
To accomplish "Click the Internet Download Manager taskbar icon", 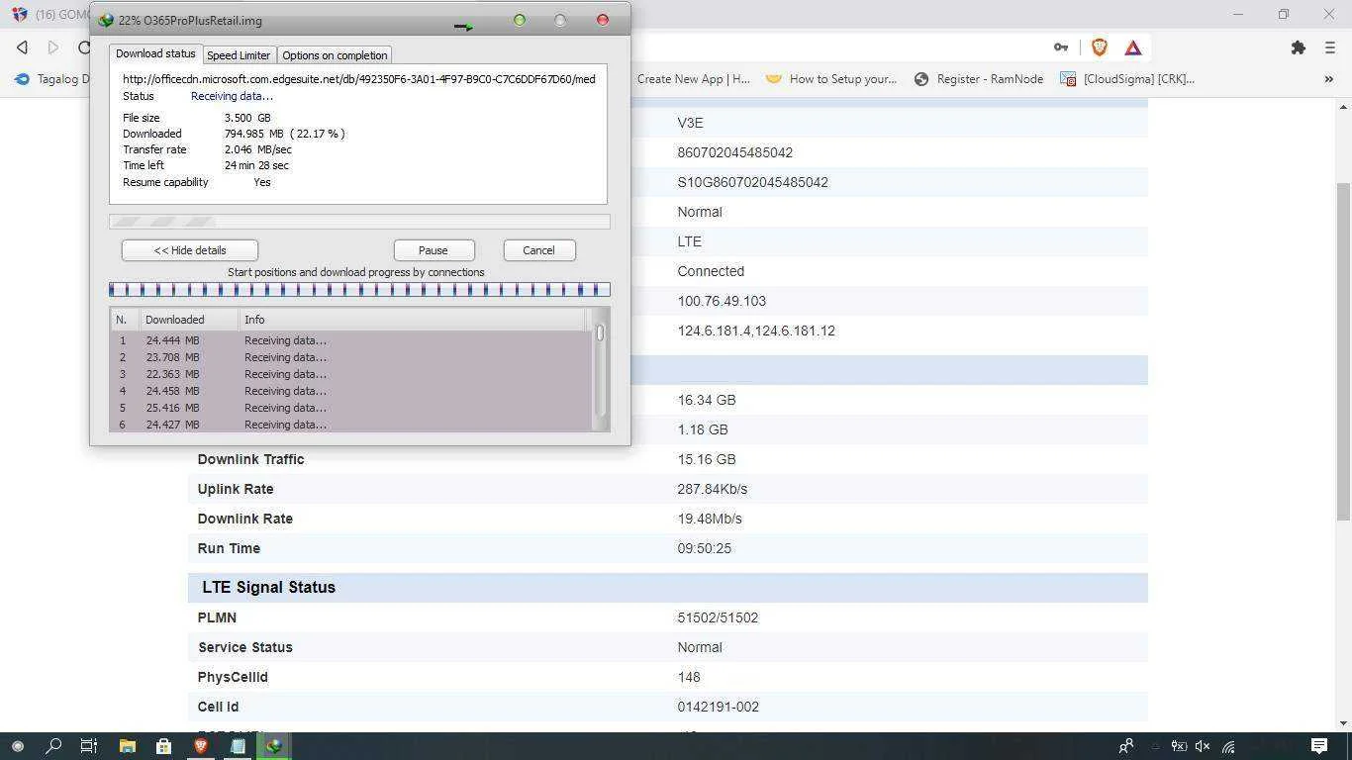I will point(274,746).
